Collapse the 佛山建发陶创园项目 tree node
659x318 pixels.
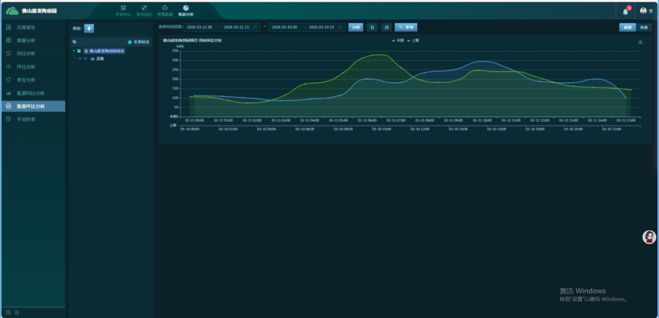pyautogui.click(x=73, y=51)
